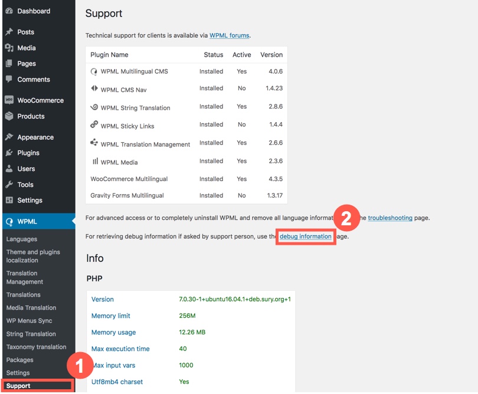Open the main Settings menu
The width and height of the screenshot is (478, 394).
coord(30,200)
